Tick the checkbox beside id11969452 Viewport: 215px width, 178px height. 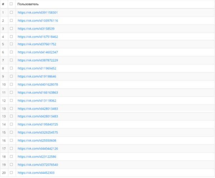click(x=11, y=68)
